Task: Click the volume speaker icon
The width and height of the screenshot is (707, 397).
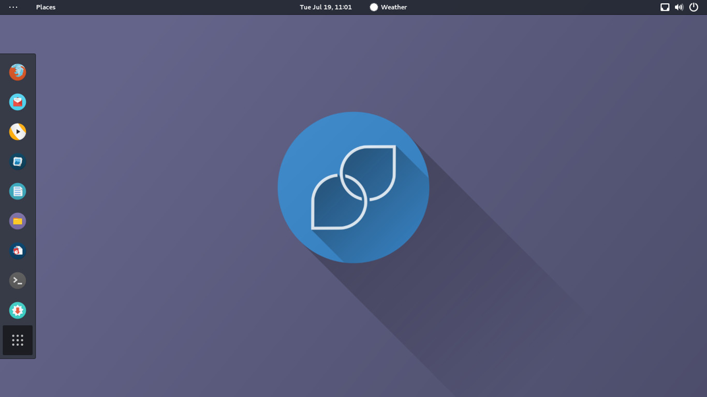Action: (x=679, y=7)
